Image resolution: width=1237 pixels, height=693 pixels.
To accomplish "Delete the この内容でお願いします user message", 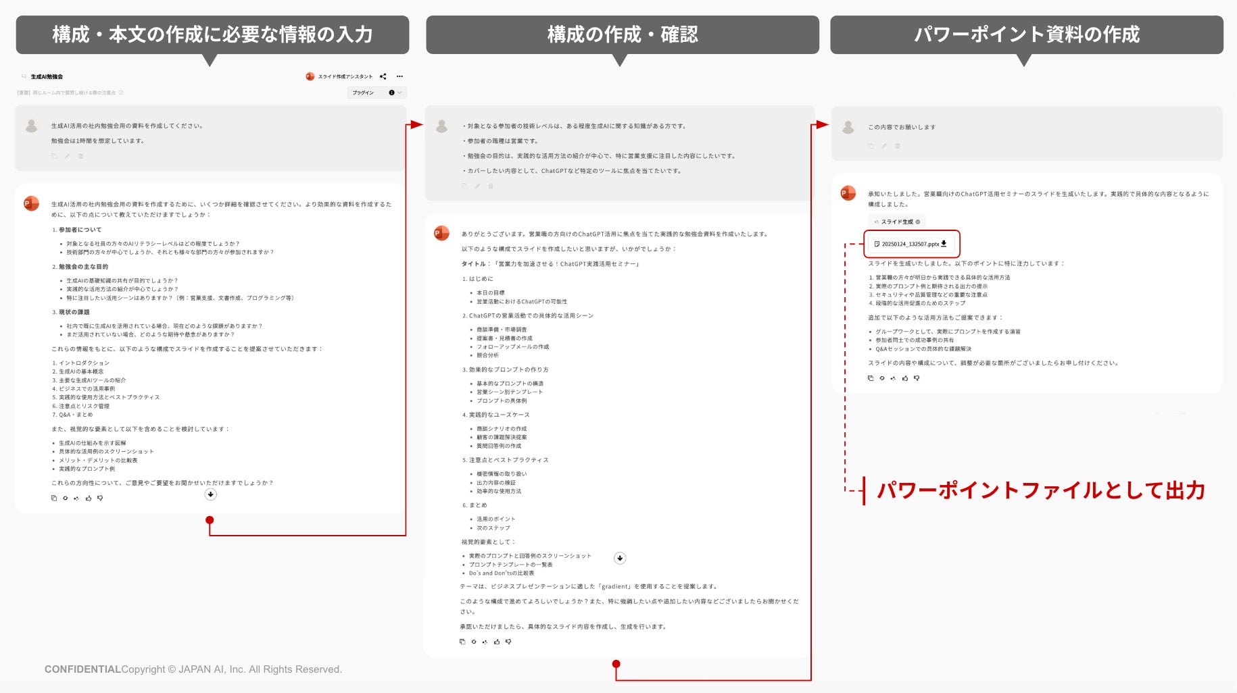I will 898,146.
